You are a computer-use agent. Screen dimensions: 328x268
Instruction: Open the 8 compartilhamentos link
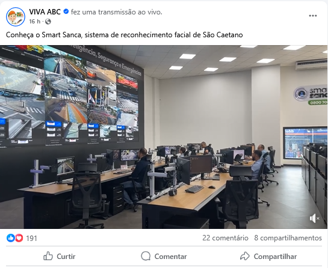tap(288, 238)
